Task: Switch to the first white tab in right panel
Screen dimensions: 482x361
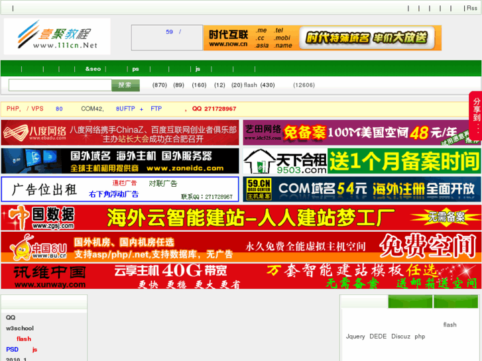Action: (364, 301)
